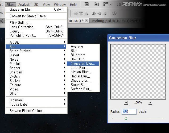Select Blur More
The height and width of the screenshot is (133, 169).
click(x=83, y=55)
